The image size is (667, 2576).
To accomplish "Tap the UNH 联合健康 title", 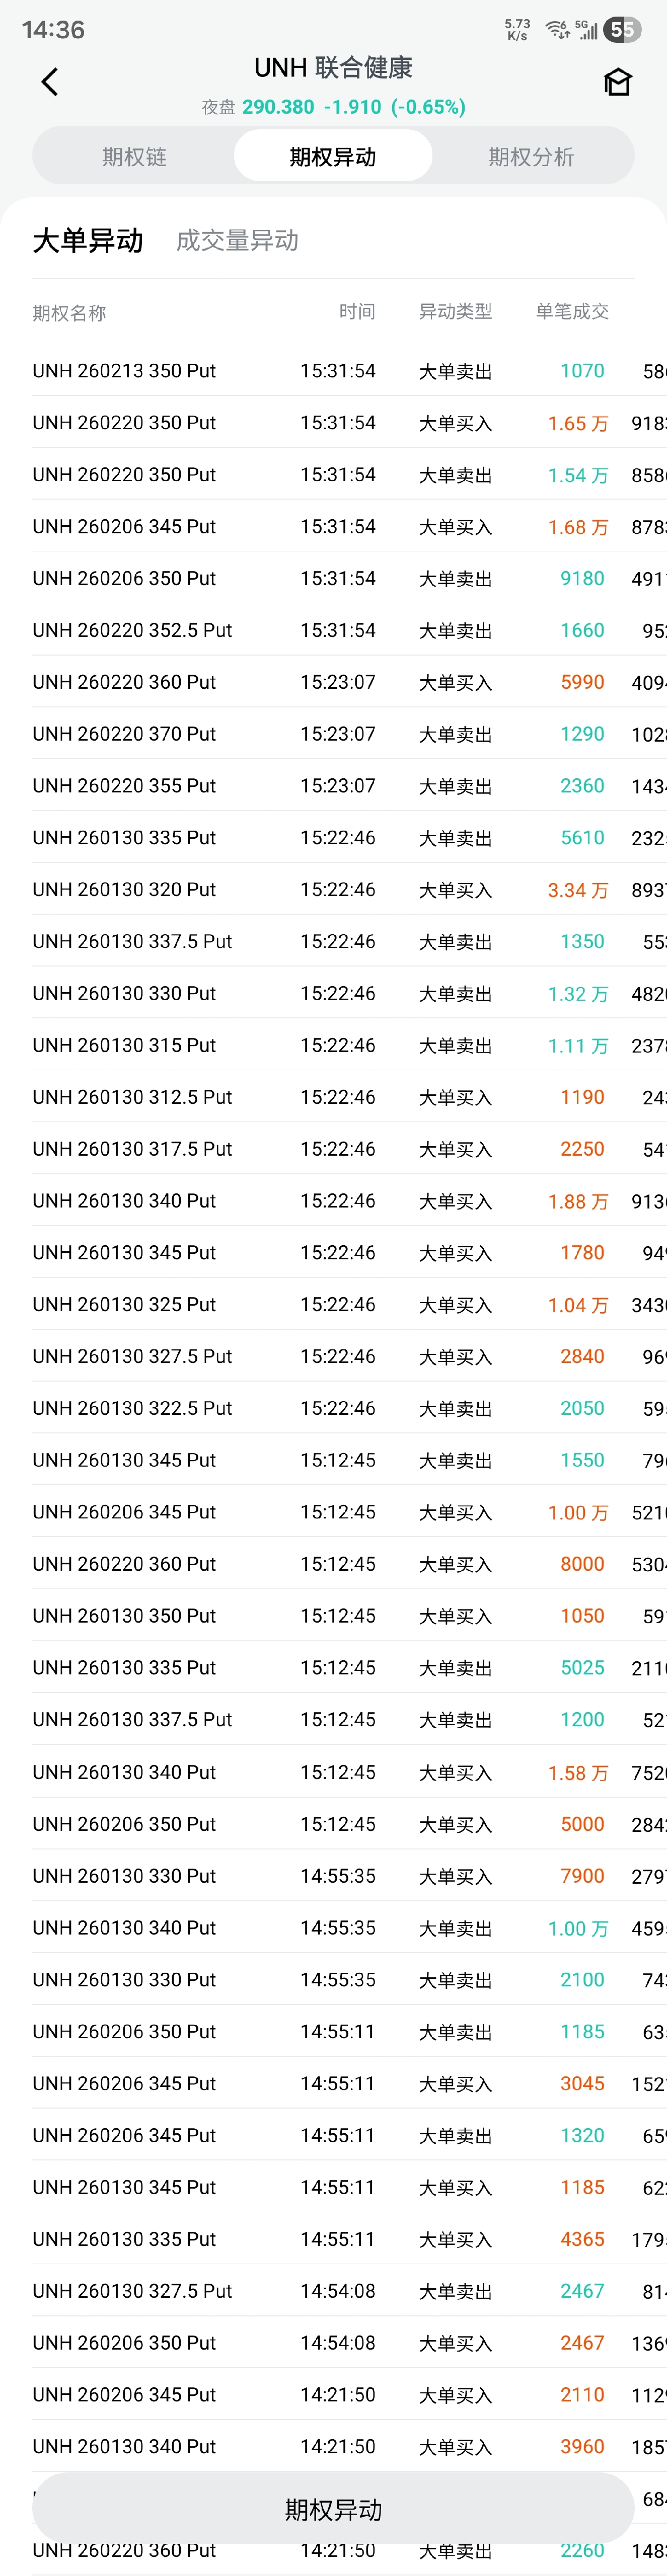I will click(333, 68).
